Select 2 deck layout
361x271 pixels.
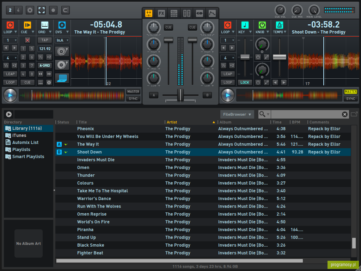[10, 10]
